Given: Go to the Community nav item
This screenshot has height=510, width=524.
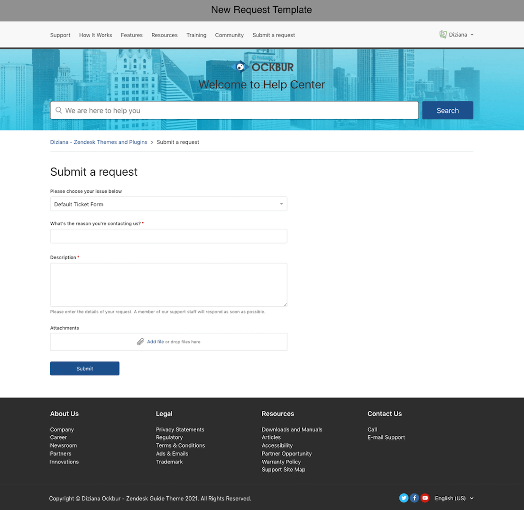Looking at the screenshot, I should (x=229, y=35).
